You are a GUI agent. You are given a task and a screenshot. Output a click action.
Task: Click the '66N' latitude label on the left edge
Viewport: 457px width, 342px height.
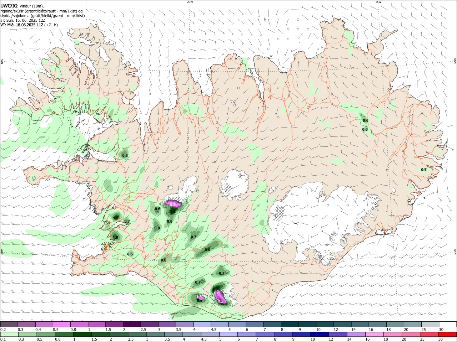click(x=2, y=62)
